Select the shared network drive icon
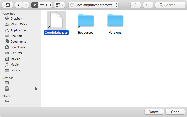Screen dimensions: 187x117 tap(7, 101)
